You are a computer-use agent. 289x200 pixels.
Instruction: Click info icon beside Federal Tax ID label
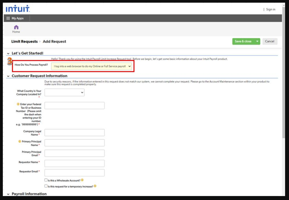coord(18,104)
